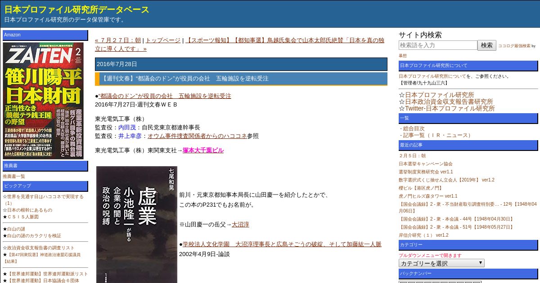540x283 pixels.
Task: Open the 大沼淳 link
Action: click(x=240, y=224)
